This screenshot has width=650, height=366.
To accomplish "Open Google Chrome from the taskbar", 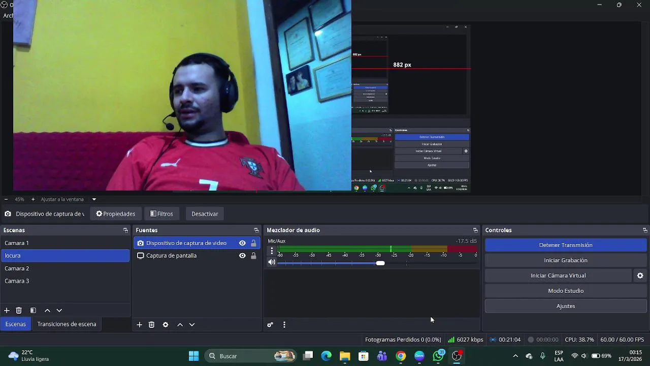I will coord(401,356).
